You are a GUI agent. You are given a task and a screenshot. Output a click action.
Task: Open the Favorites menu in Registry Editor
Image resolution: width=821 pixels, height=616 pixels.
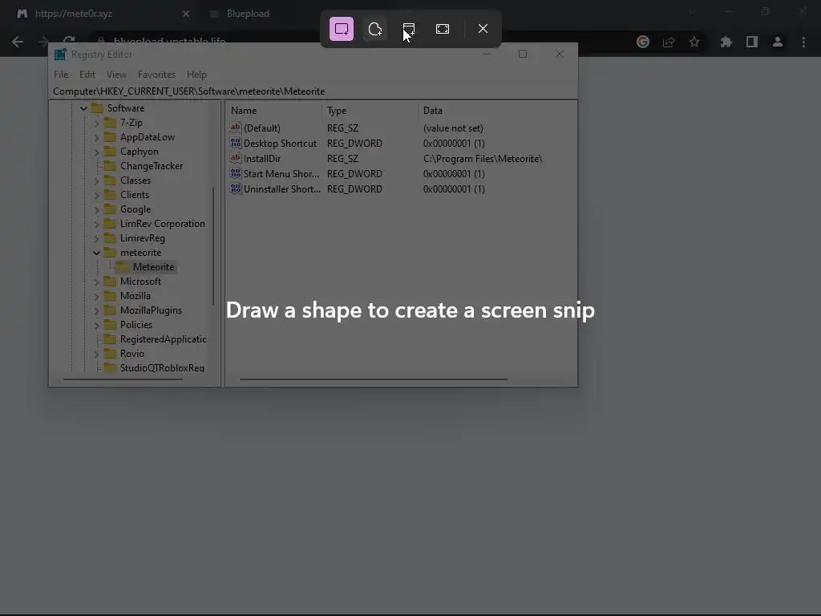pyautogui.click(x=156, y=75)
